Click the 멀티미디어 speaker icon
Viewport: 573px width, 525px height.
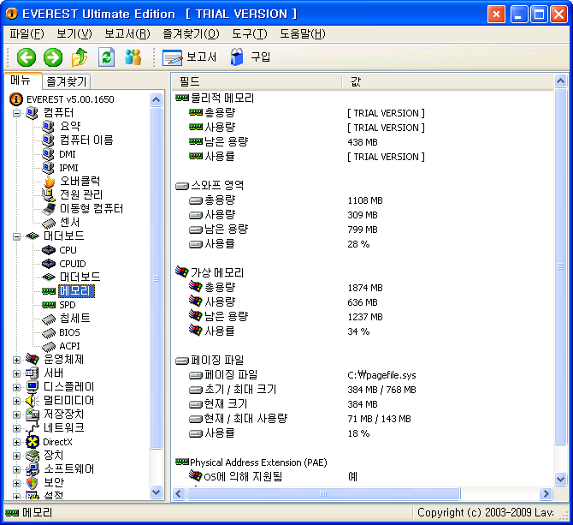click(x=32, y=401)
